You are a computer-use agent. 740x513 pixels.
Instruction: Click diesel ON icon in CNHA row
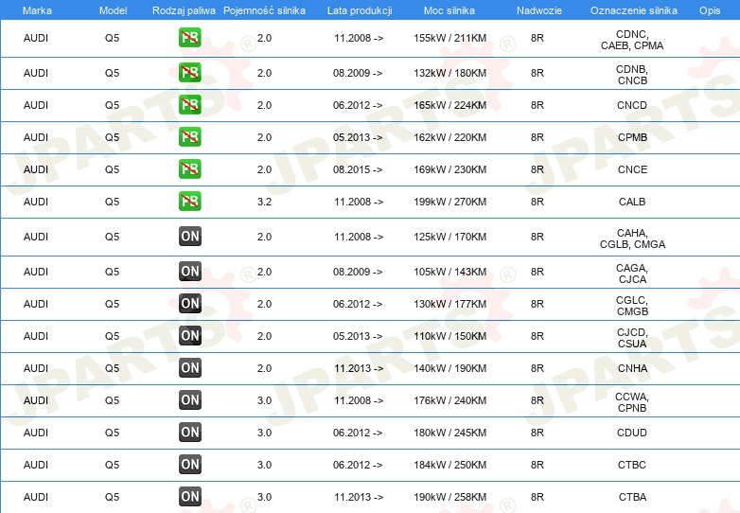pyautogui.click(x=189, y=367)
